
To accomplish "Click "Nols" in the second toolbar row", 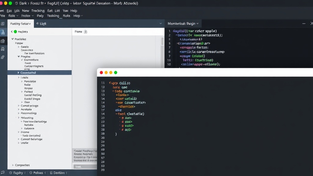I will pos(66,16).
